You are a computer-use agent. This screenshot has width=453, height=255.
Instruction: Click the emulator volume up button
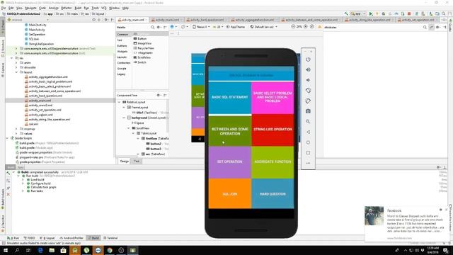click(x=308, y=69)
